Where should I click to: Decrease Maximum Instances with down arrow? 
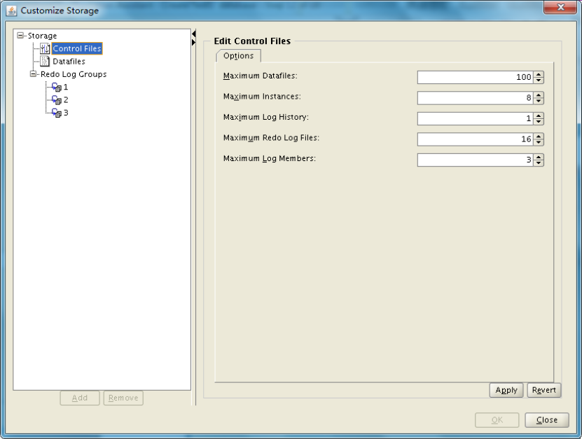539,102
